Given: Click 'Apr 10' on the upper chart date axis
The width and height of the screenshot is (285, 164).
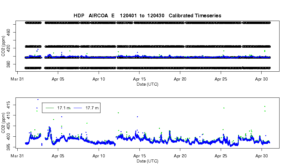Looking at the screenshot, I should [99, 79].
